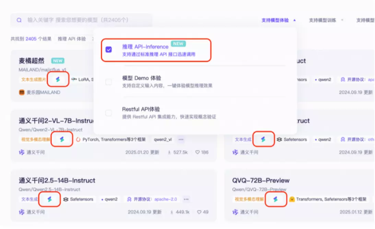This screenshot has width=375, height=229.
Task: Open the 通义千问2-VL-7B-Instruct card title
Action: pyautogui.click(x=57, y=121)
